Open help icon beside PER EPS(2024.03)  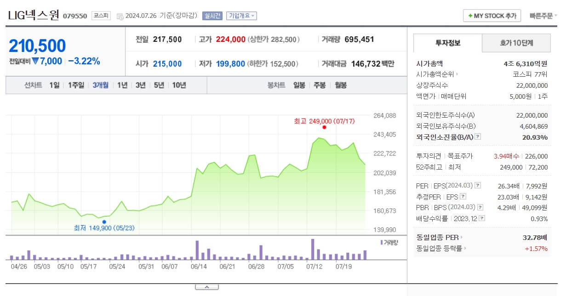coord(478,186)
